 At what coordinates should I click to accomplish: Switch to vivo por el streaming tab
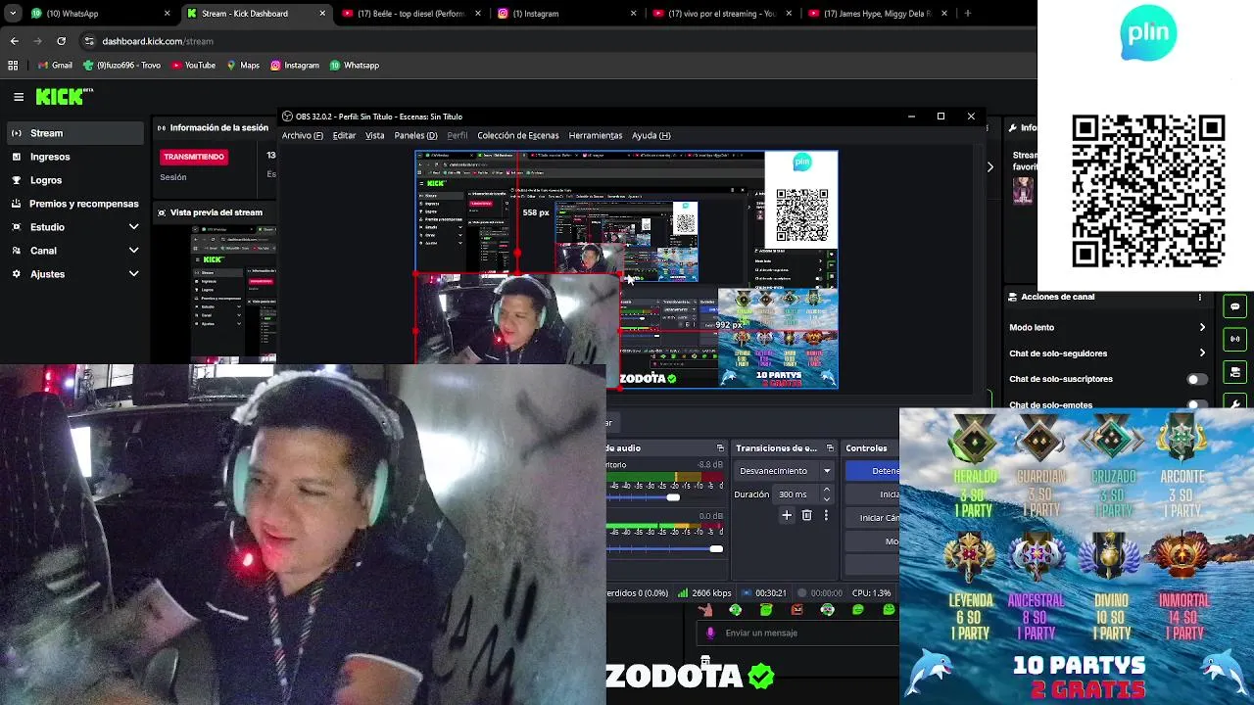pos(721,14)
